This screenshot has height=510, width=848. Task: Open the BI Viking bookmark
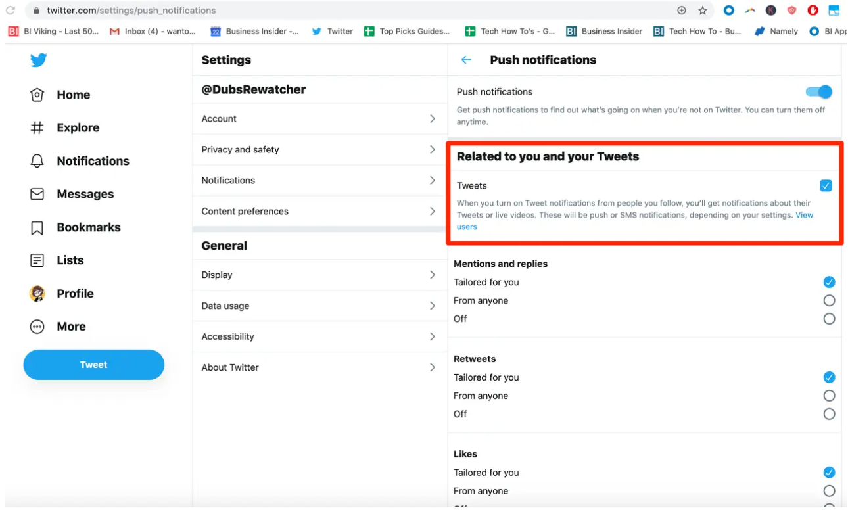[x=54, y=31]
